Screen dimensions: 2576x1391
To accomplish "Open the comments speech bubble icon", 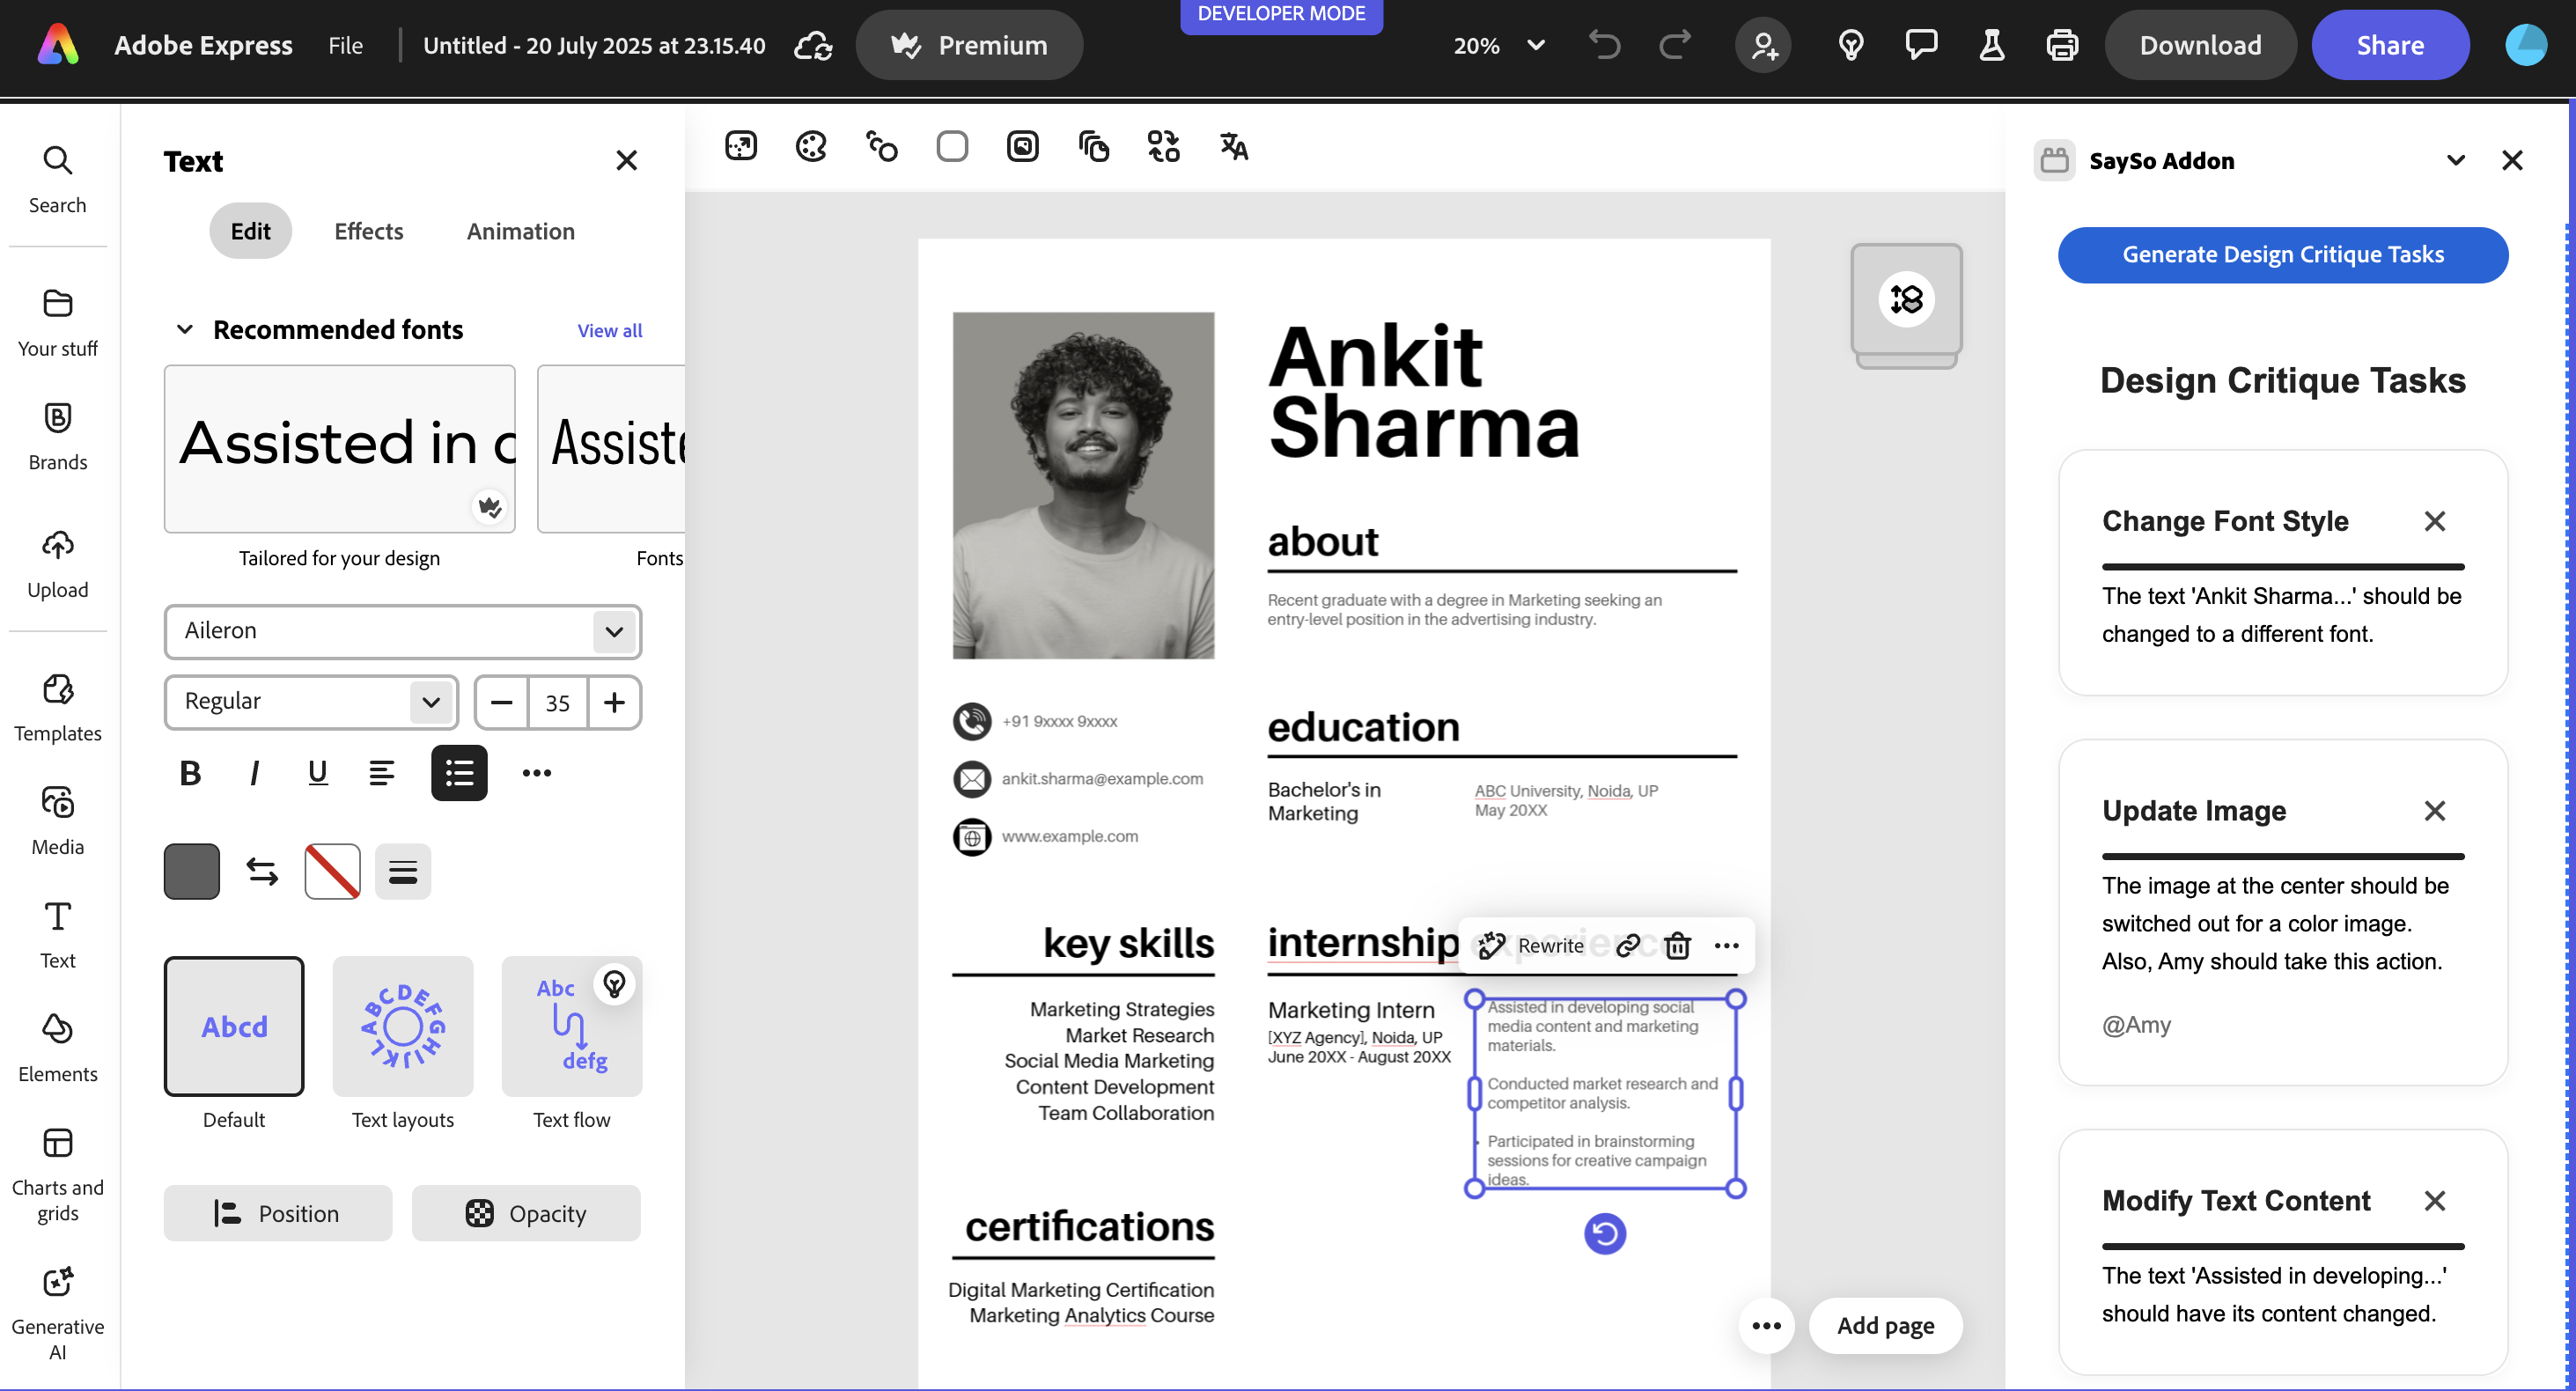I will [1921, 45].
